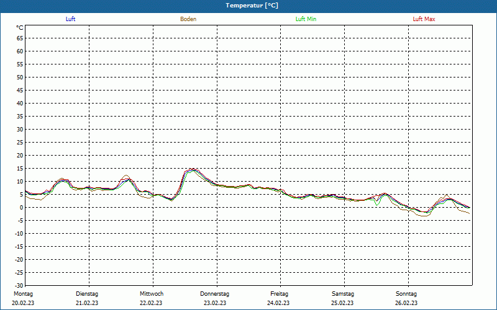Click the date 26.02.23
Image resolution: width=497 pixels, height=310 pixels.
(x=406, y=303)
